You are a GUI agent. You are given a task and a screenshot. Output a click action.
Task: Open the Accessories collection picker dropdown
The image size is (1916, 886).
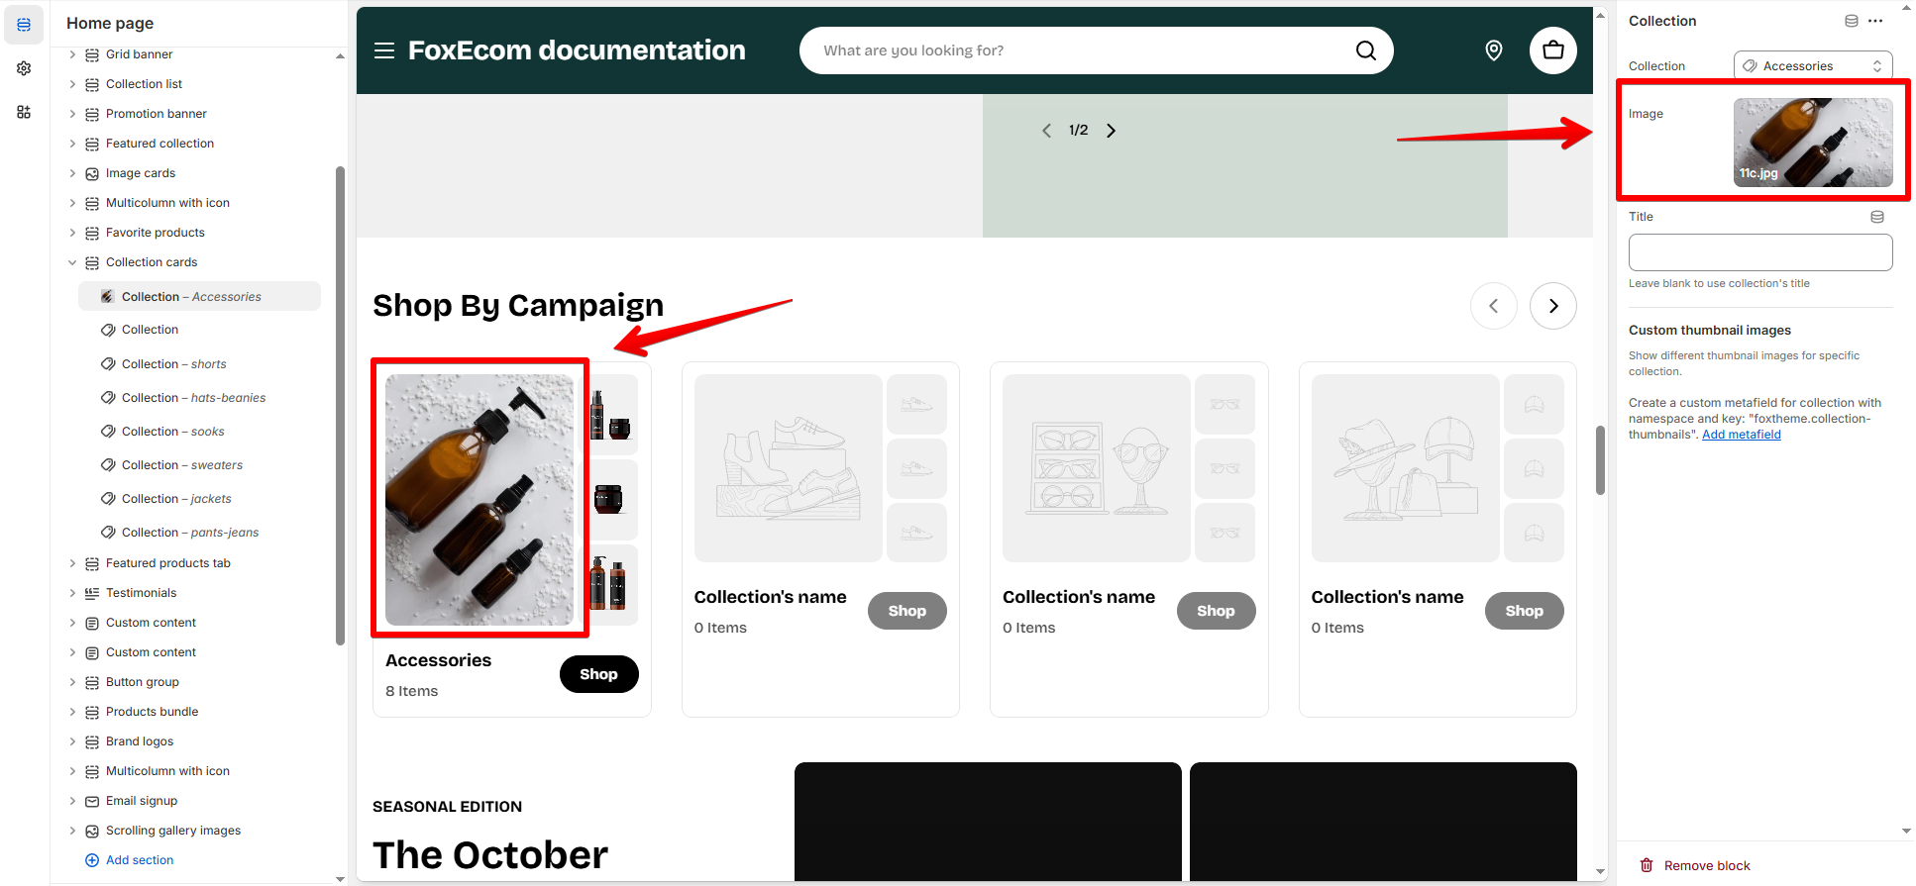coord(1813,66)
